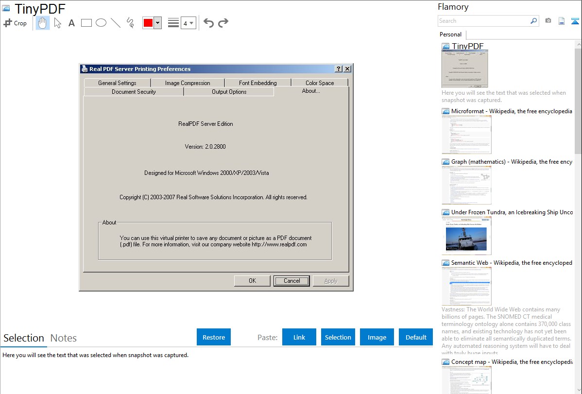Click the red color swatch
The height and width of the screenshot is (394, 582).
coord(148,23)
